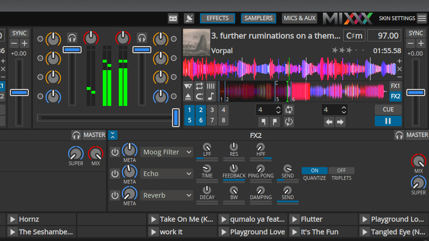This screenshot has width=429, height=241.
Task: Click the 97.00 BPM field
Action: (x=384, y=35)
